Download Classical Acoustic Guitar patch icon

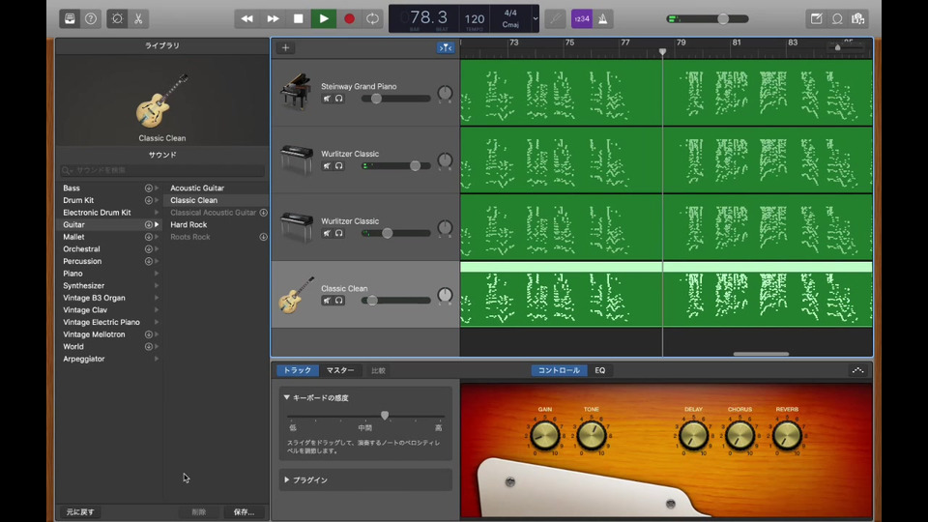click(x=263, y=213)
